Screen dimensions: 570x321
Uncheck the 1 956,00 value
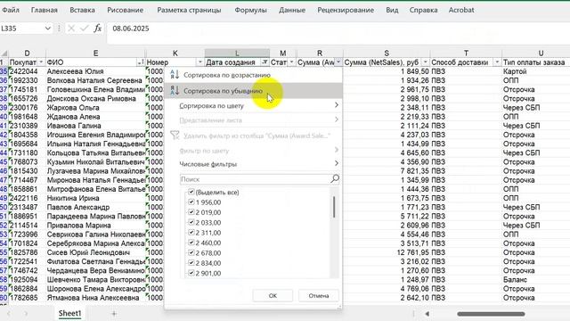pos(191,202)
